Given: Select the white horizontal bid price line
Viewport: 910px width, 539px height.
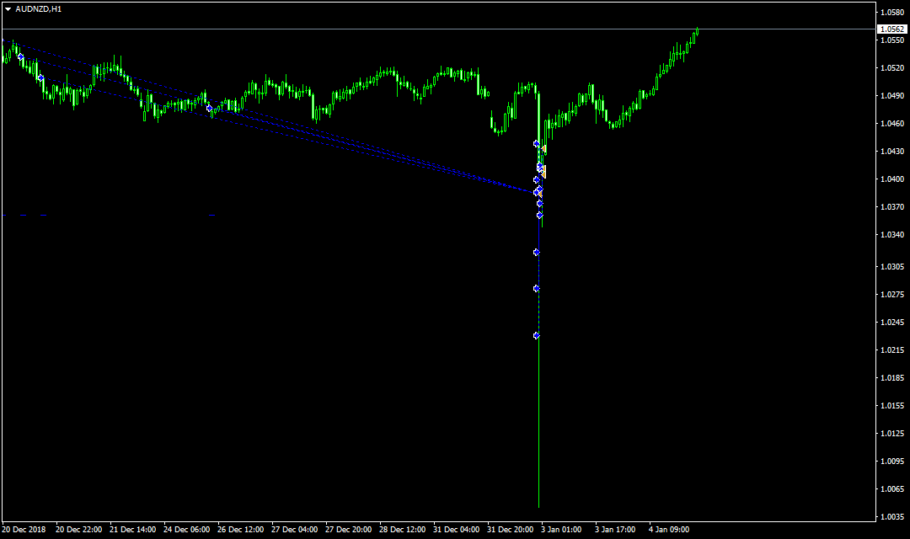Looking at the screenshot, I should (x=438, y=29).
